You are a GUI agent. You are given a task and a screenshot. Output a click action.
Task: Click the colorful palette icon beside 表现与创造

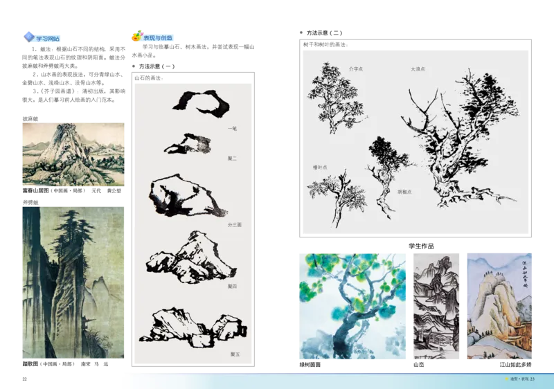pos(136,37)
